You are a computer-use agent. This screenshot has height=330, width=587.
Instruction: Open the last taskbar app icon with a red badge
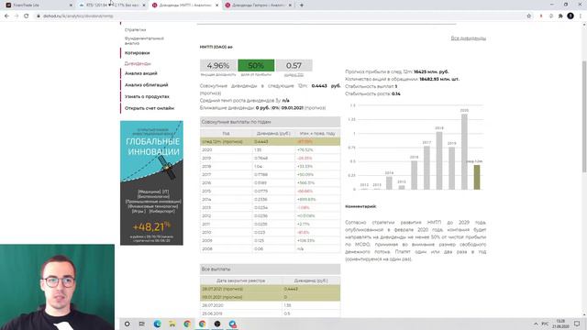pyautogui.click(x=232, y=324)
